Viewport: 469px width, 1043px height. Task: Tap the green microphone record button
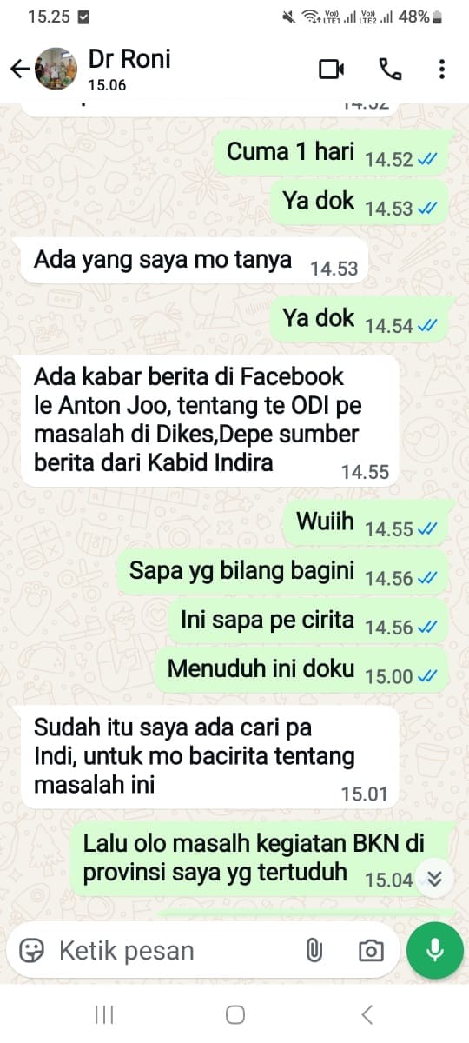(433, 951)
